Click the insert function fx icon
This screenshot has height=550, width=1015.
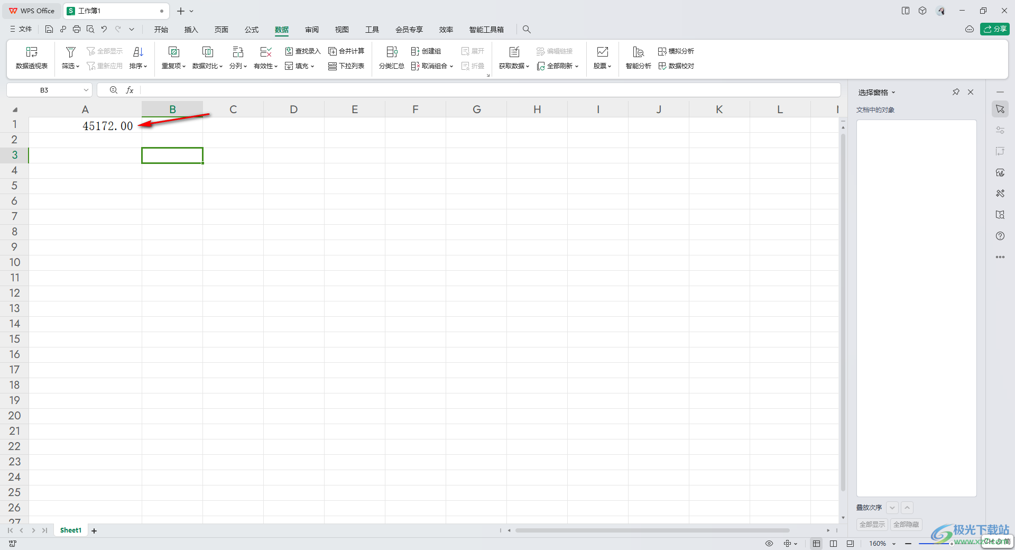coord(130,90)
